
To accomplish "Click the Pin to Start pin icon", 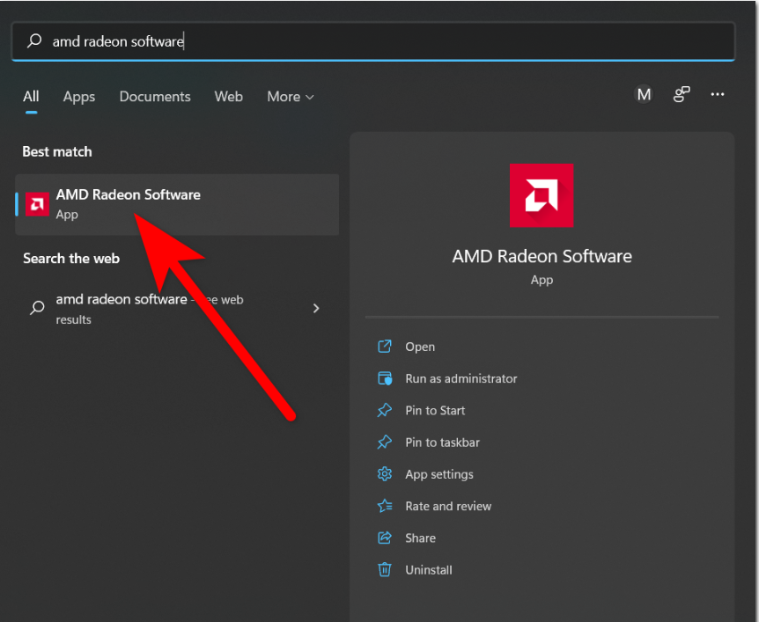I will coord(385,410).
